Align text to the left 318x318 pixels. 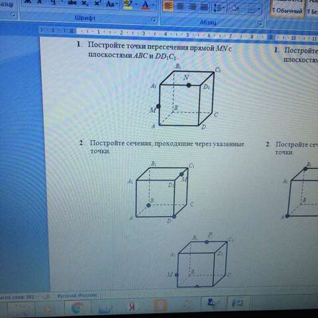point(168,6)
